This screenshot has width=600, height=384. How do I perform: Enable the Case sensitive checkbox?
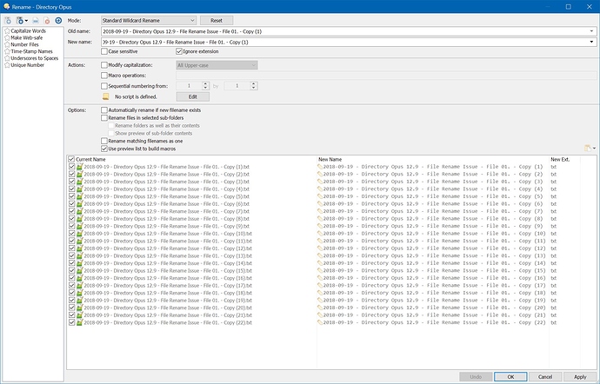click(104, 51)
